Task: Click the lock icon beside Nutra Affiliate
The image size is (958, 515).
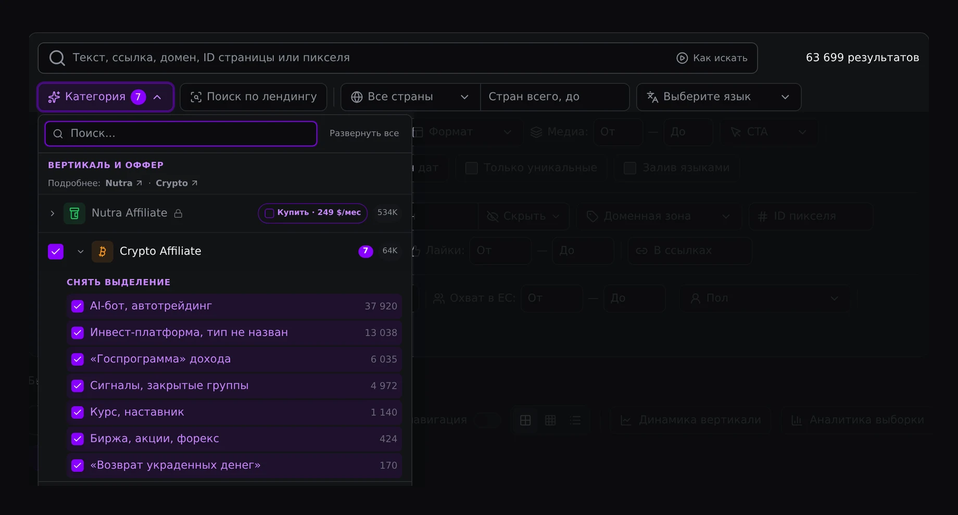Action: click(178, 213)
